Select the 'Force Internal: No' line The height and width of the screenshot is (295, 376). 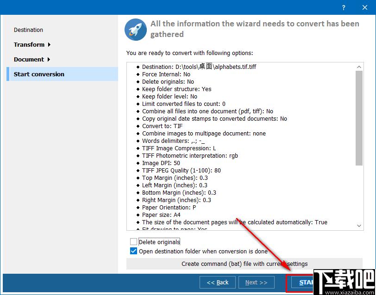tap(166, 74)
